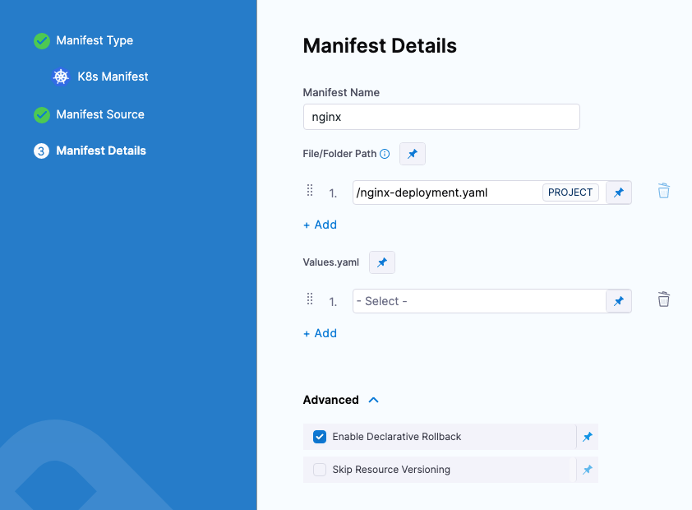Add another Values.yaml entry
The height and width of the screenshot is (510, 692).
point(320,333)
